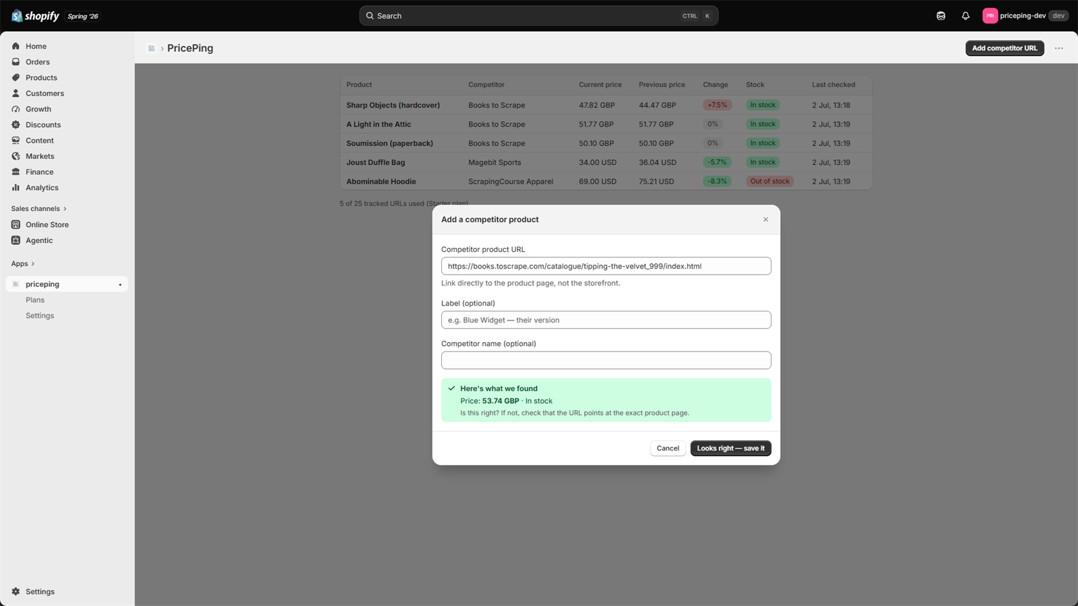Click the 69.00 USD current price
This screenshot has width=1078, height=606.
point(598,182)
